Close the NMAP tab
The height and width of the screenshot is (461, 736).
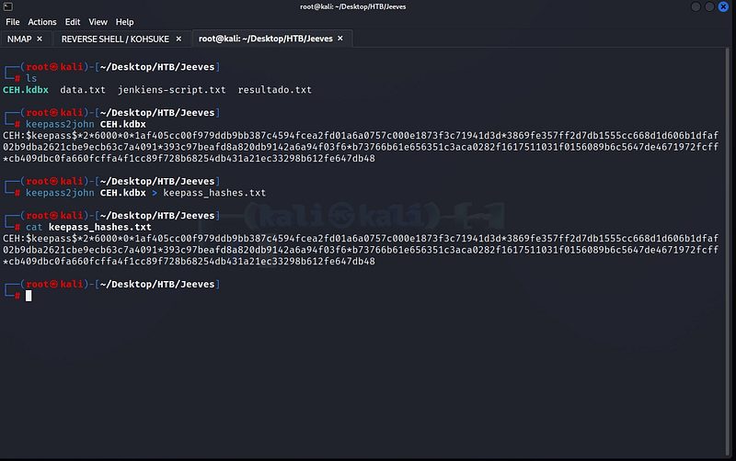coord(40,39)
